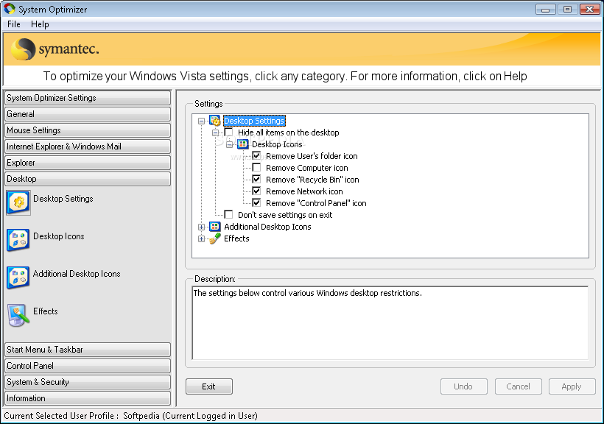Image resolution: width=604 pixels, height=424 pixels.
Task: Open the Control Panel category
Action: pos(88,366)
